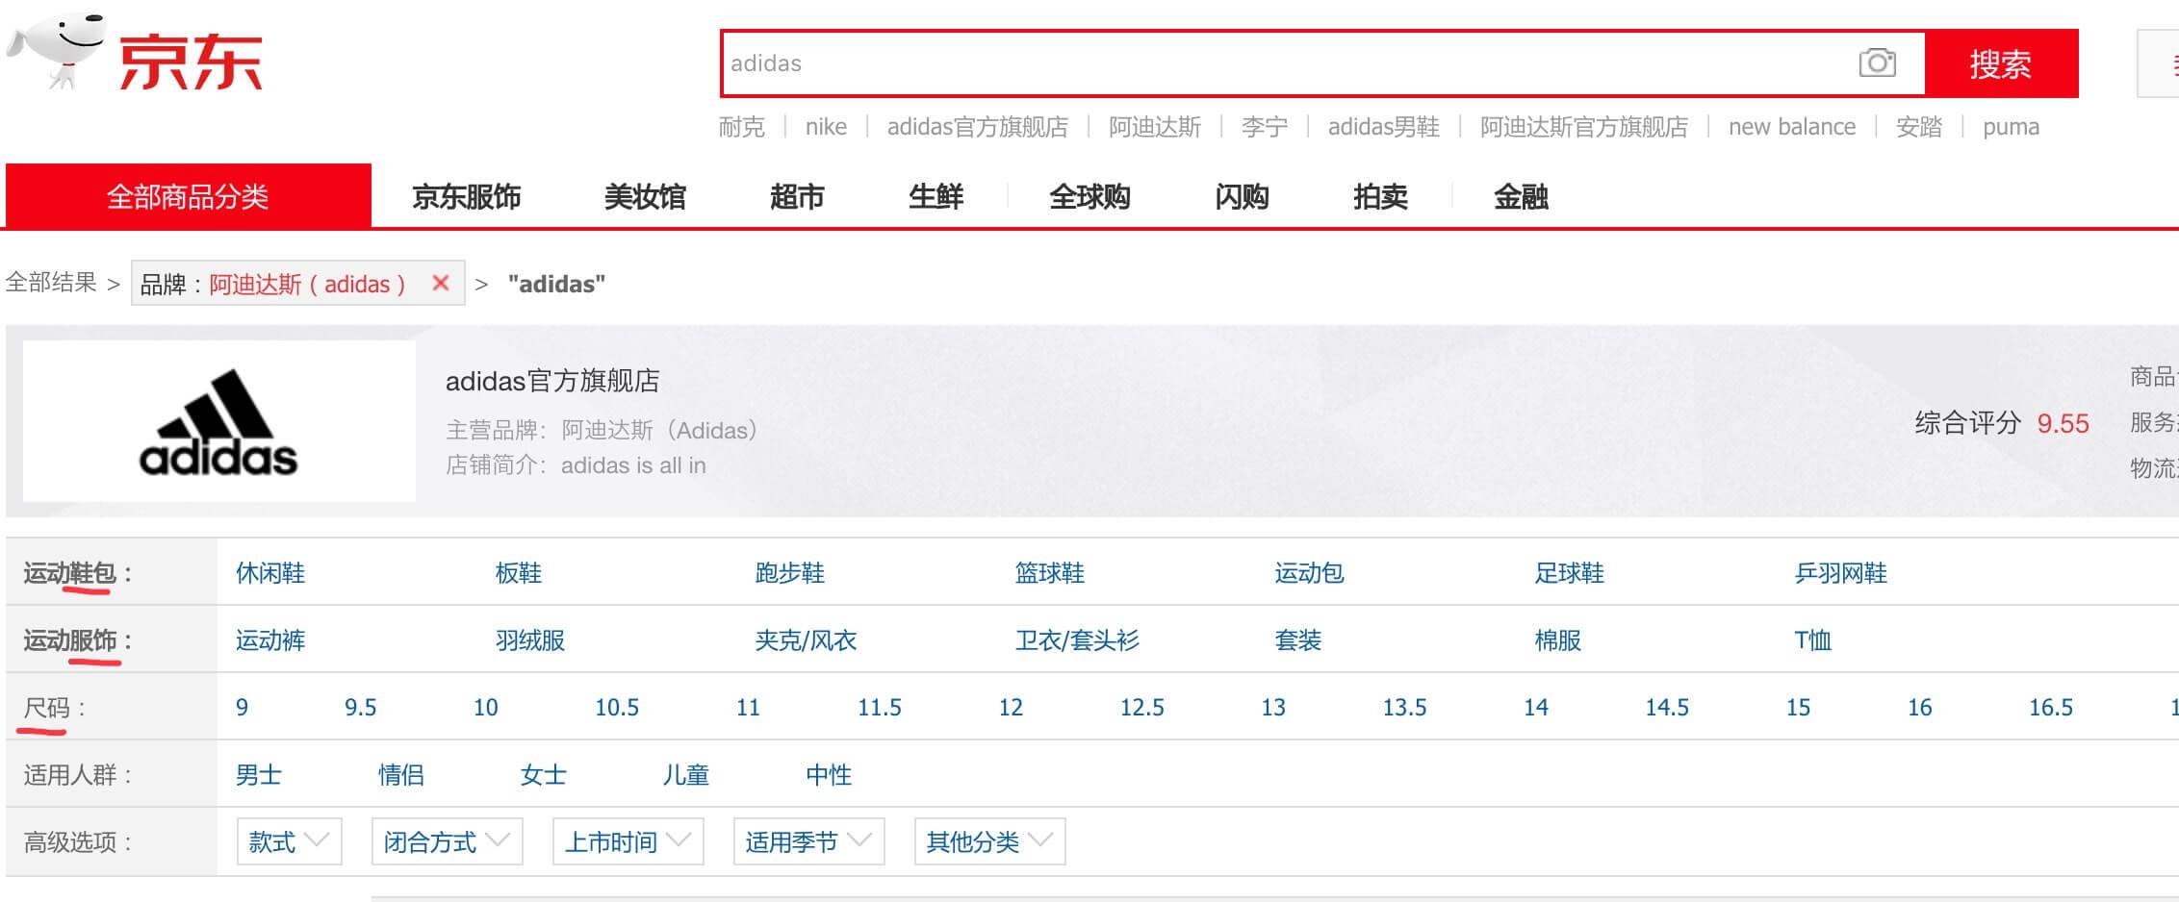Open 金融 navigation item
Image resolution: width=2179 pixels, height=902 pixels.
[x=1521, y=197]
